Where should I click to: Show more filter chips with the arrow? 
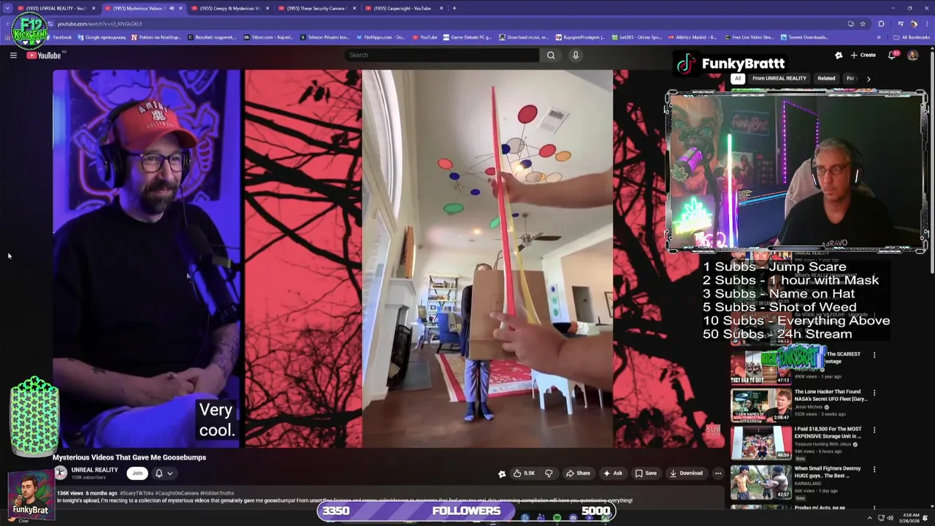(869, 78)
